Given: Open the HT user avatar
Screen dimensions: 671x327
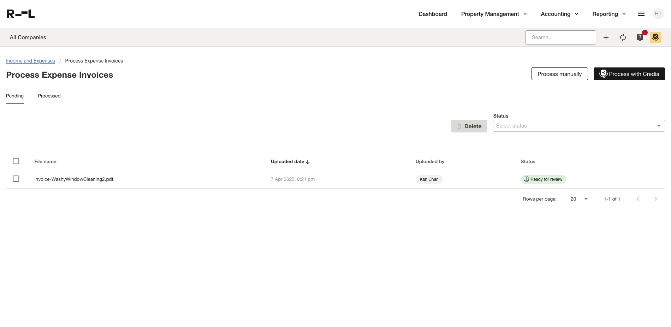Looking at the screenshot, I should point(658,14).
